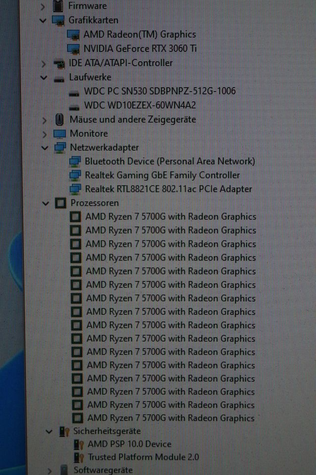
Task: Click the Monitore screen icon
Action: pos(59,134)
